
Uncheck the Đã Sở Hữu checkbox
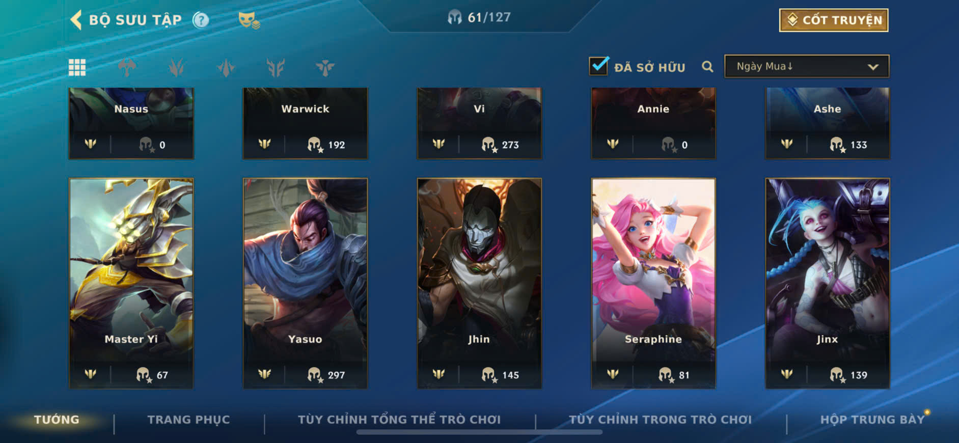pyautogui.click(x=598, y=66)
